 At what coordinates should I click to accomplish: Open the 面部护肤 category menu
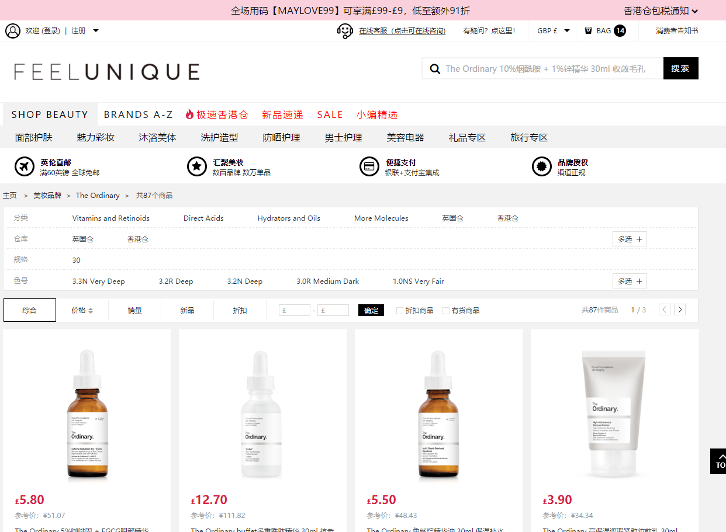coord(34,138)
